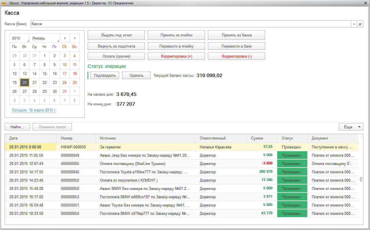This screenshot has height=230, width=370.
Task: Click number НФФР-000050 cell
Action: [76, 147]
